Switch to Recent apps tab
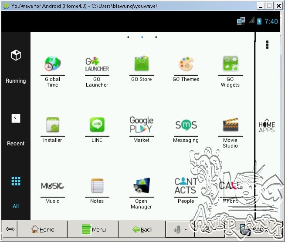 click(16, 130)
